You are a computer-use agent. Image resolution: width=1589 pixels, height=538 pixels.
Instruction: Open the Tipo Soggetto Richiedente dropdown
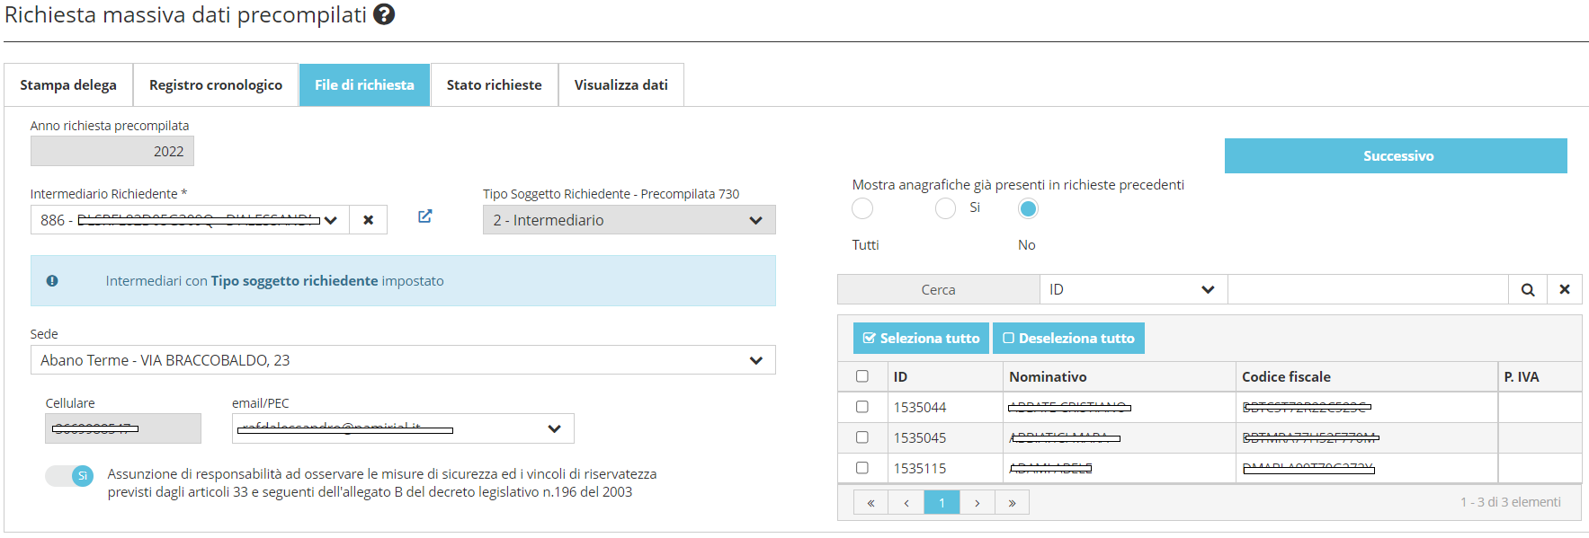(629, 220)
